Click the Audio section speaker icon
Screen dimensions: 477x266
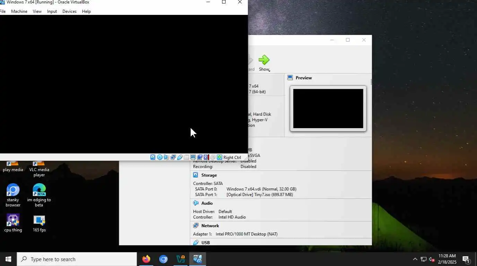coord(196,203)
